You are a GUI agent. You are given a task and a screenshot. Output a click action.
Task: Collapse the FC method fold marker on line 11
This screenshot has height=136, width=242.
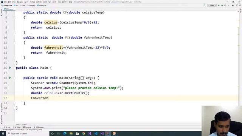point(15,43)
